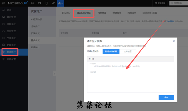Open the 收录提交 tab
The width and height of the screenshot is (188, 111).
click(x=117, y=13)
